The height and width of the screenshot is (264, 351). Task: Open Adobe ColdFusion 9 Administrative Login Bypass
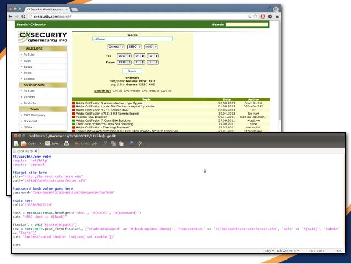click(x=109, y=103)
